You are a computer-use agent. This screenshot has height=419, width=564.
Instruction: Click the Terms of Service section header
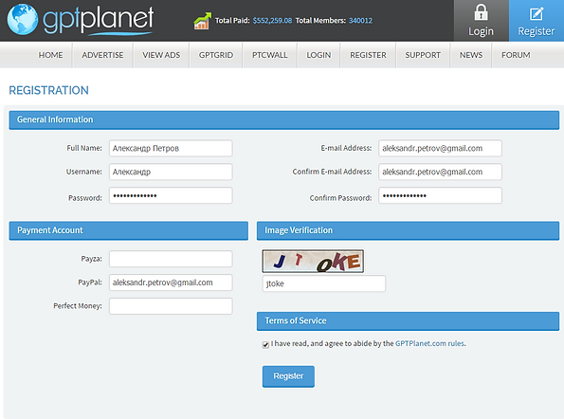coord(408,321)
